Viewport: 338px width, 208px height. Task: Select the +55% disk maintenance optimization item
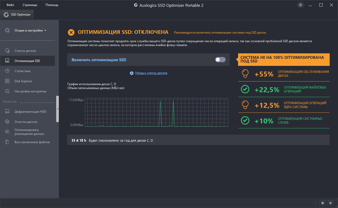point(284,74)
